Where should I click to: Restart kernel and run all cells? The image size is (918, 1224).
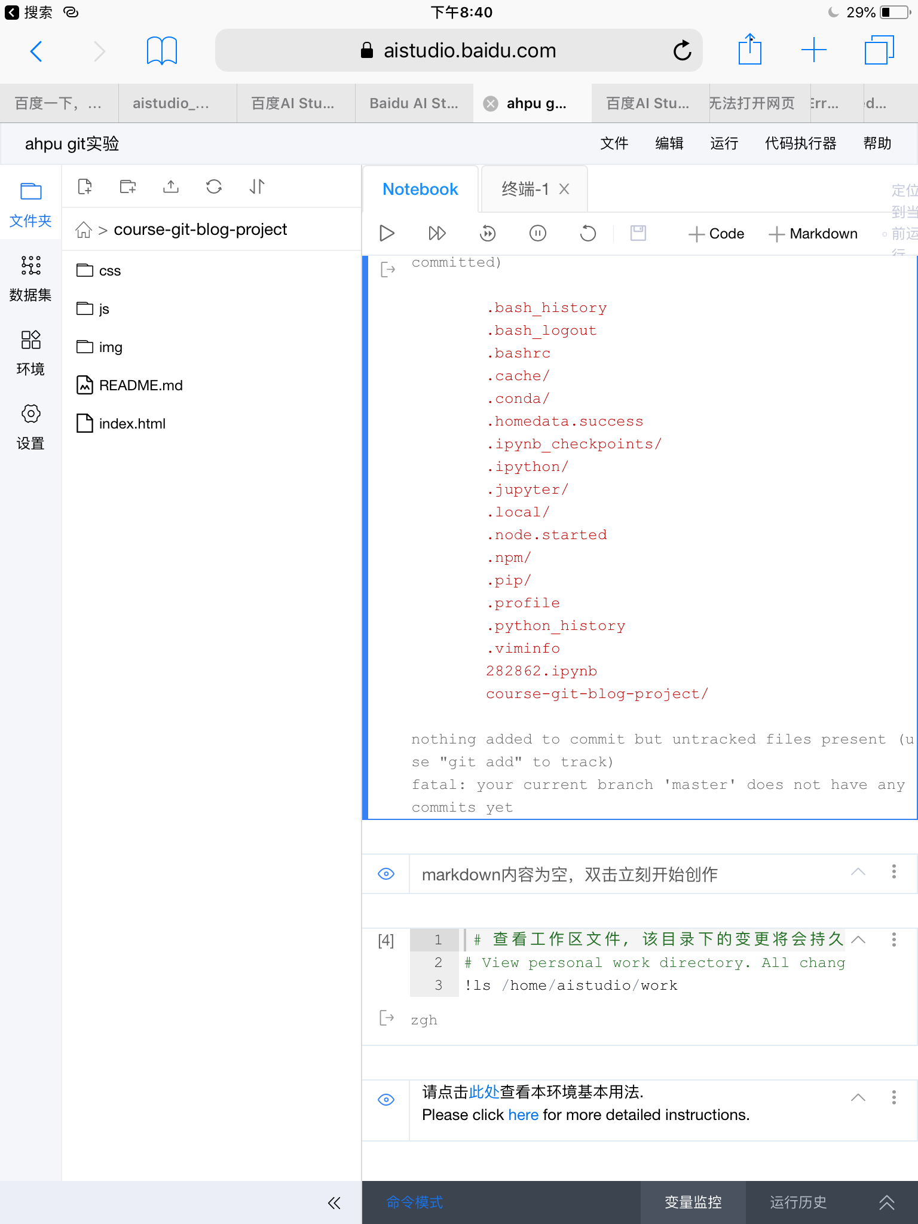pyautogui.click(x=488, y=233)
